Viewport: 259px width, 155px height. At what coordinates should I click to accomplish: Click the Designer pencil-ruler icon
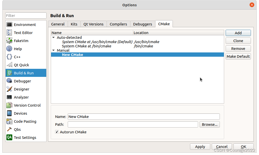point(9,89)
